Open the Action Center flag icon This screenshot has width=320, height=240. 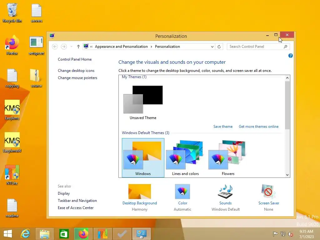(275, 234)
